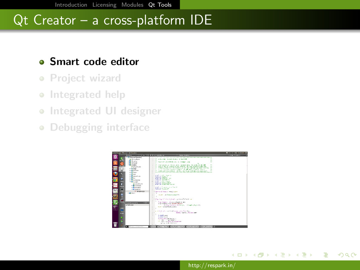Image resolution: width=360 pixels, height=270 pixels.
Task: Jump to the Modules section
Action: tap(132, 5)
